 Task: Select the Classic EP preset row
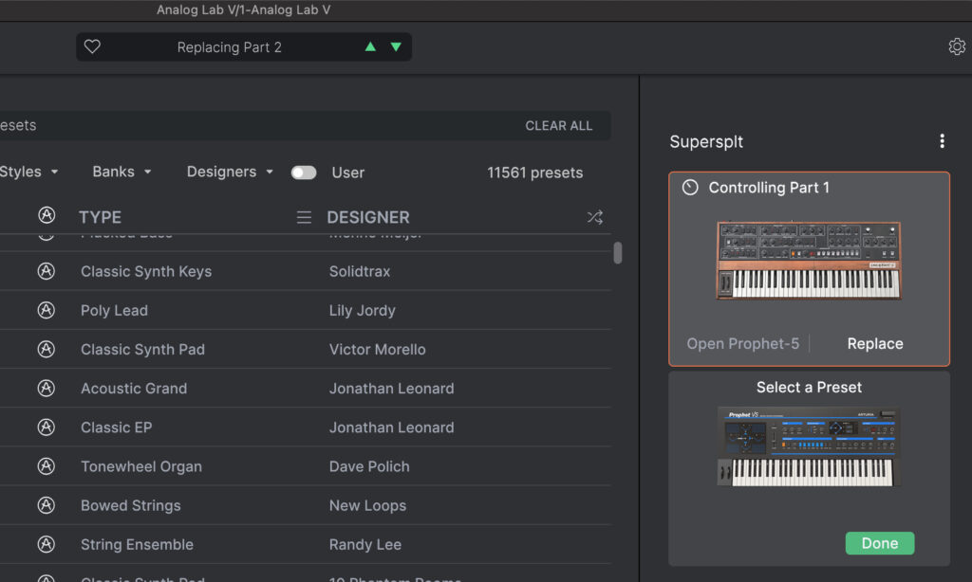coord(306,427)
